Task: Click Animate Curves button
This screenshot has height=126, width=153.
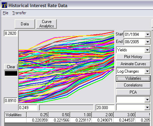Action: click(133, 64)
